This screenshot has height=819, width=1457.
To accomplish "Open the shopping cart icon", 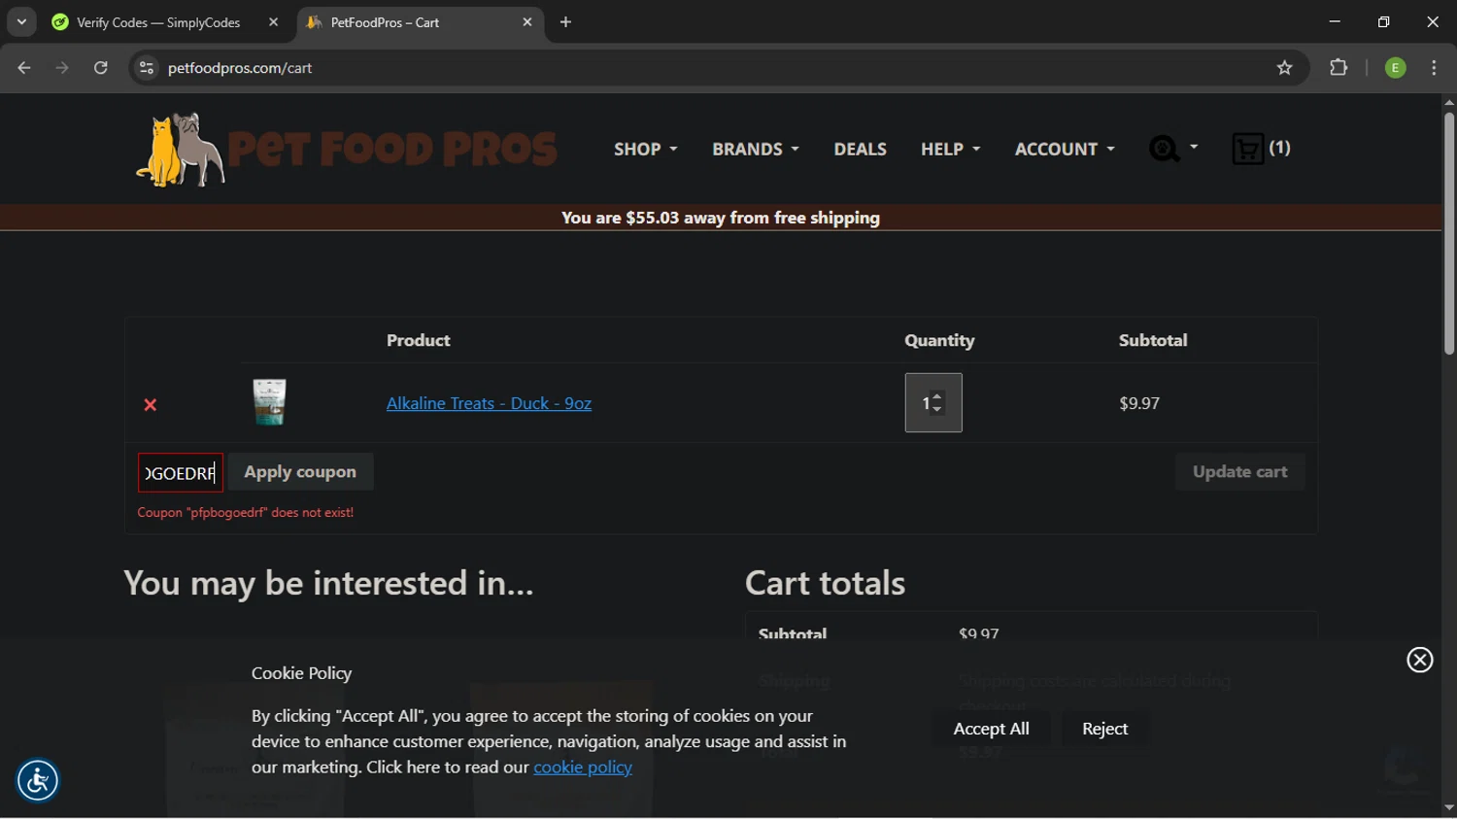I will [x=1247, y=149].
